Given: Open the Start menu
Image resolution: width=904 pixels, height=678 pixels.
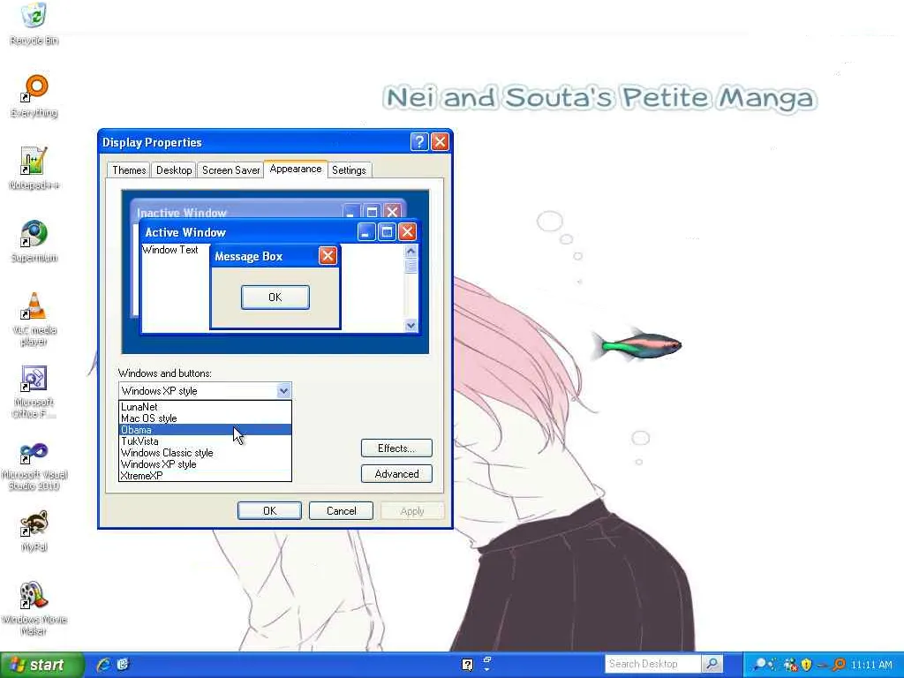Looking at the screenshot, I should coord(41,665).
